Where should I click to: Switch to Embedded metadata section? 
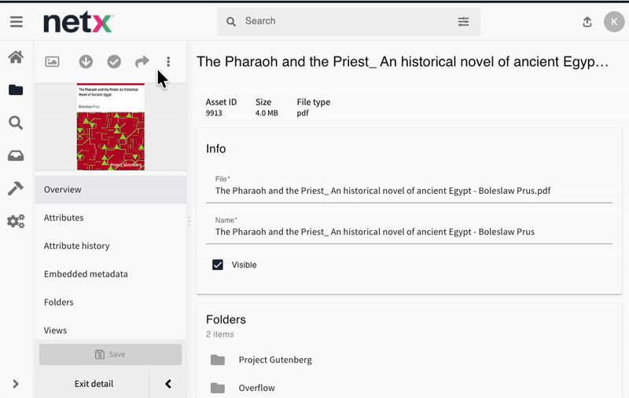86,274
